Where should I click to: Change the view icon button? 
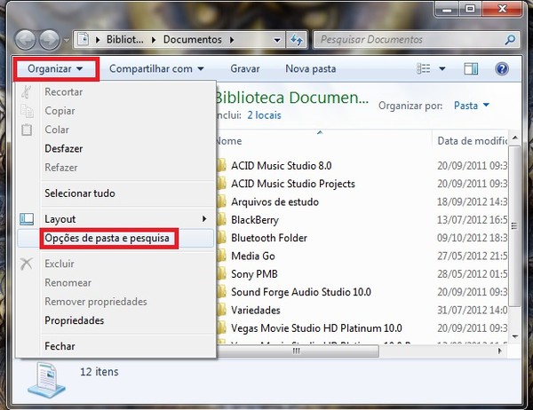click(x=424, y=68)
